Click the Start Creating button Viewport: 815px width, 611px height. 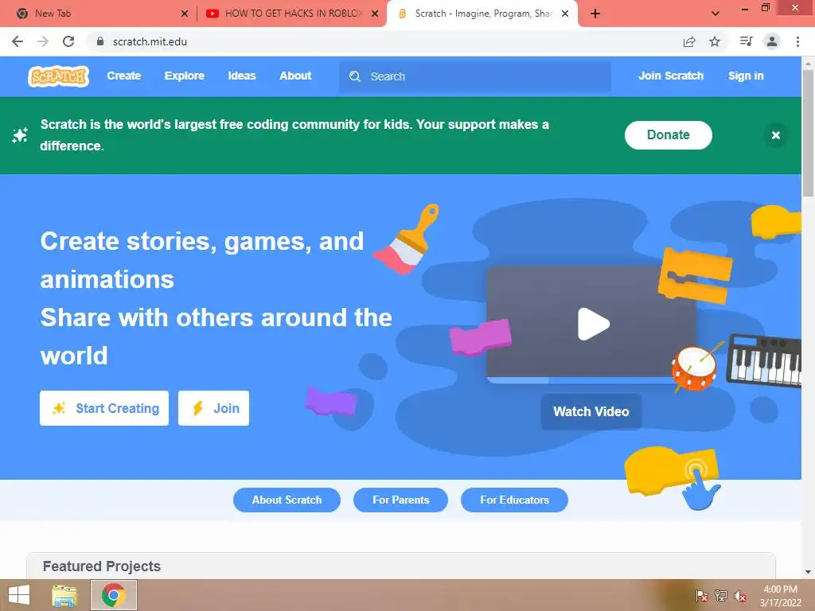[x=104, y=408]
